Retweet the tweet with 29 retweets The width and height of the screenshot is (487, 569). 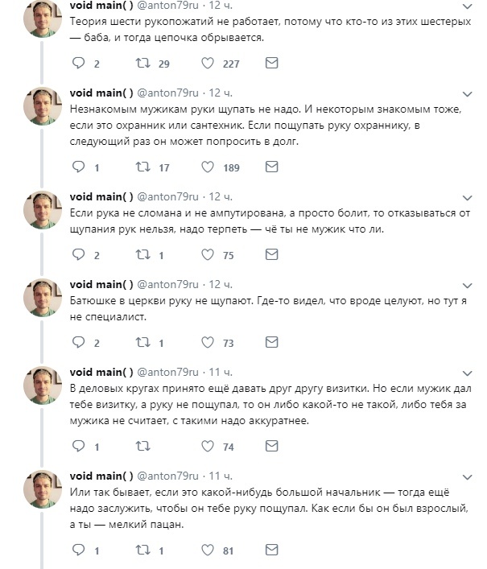coord(142,63)
